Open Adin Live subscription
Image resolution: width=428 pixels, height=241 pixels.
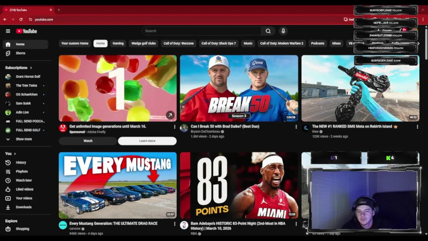coord(25,112)
